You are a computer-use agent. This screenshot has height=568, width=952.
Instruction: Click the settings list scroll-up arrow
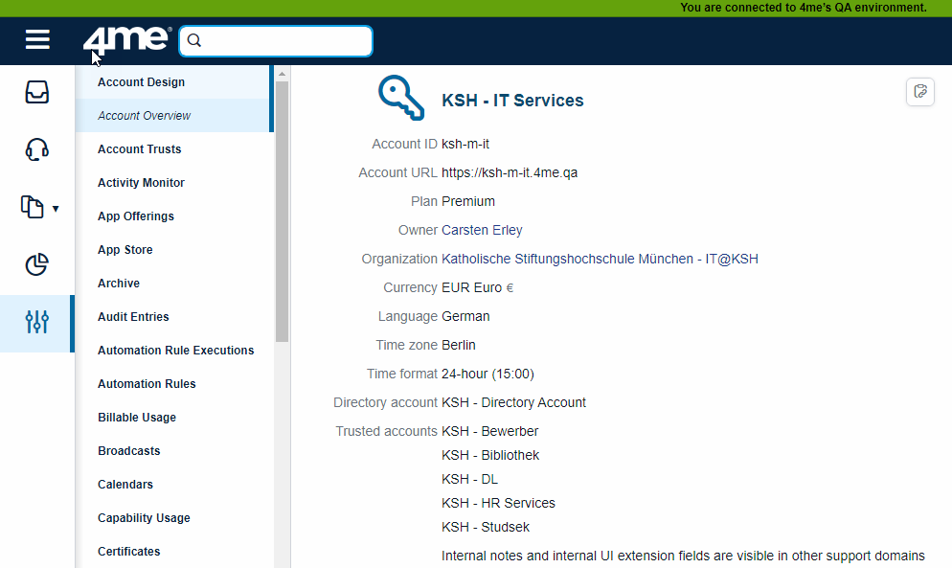[x=282, y=74]
